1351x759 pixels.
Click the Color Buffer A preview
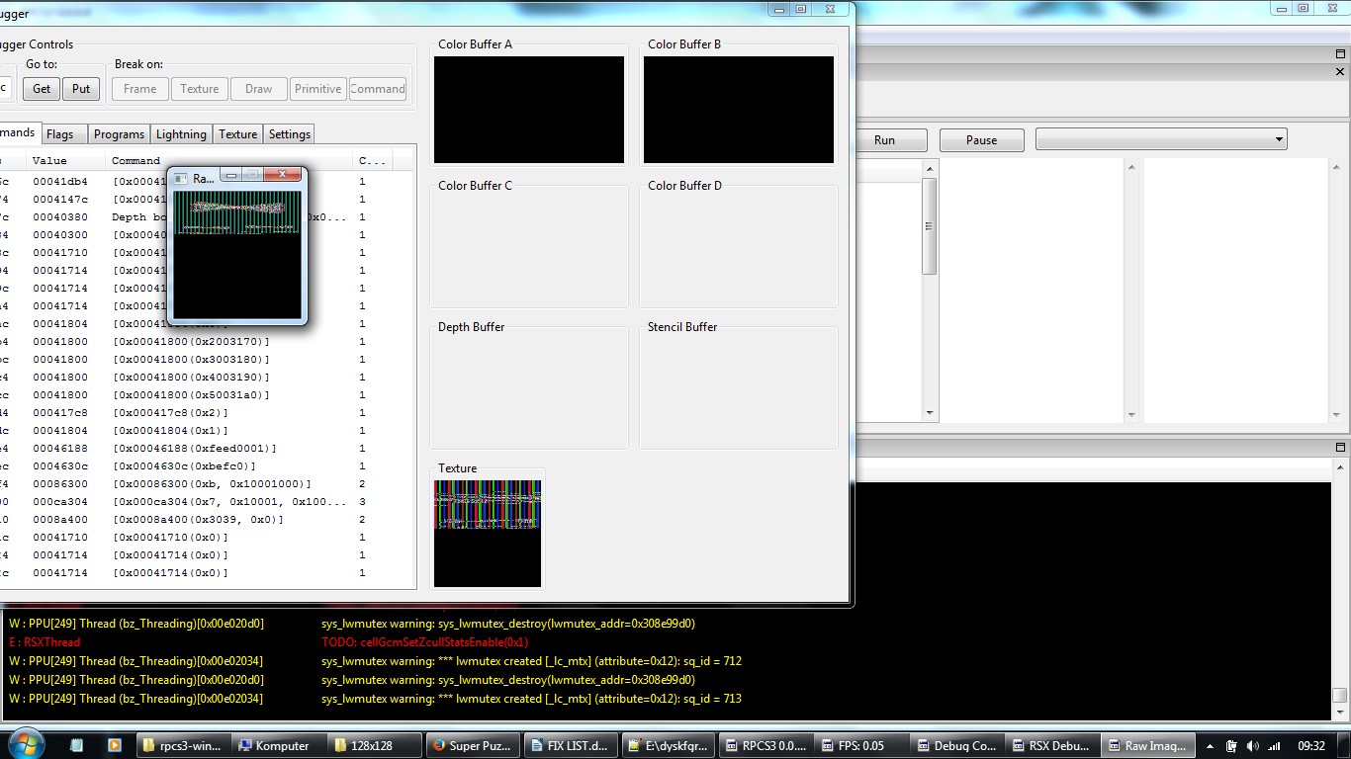tap(529, 110)
